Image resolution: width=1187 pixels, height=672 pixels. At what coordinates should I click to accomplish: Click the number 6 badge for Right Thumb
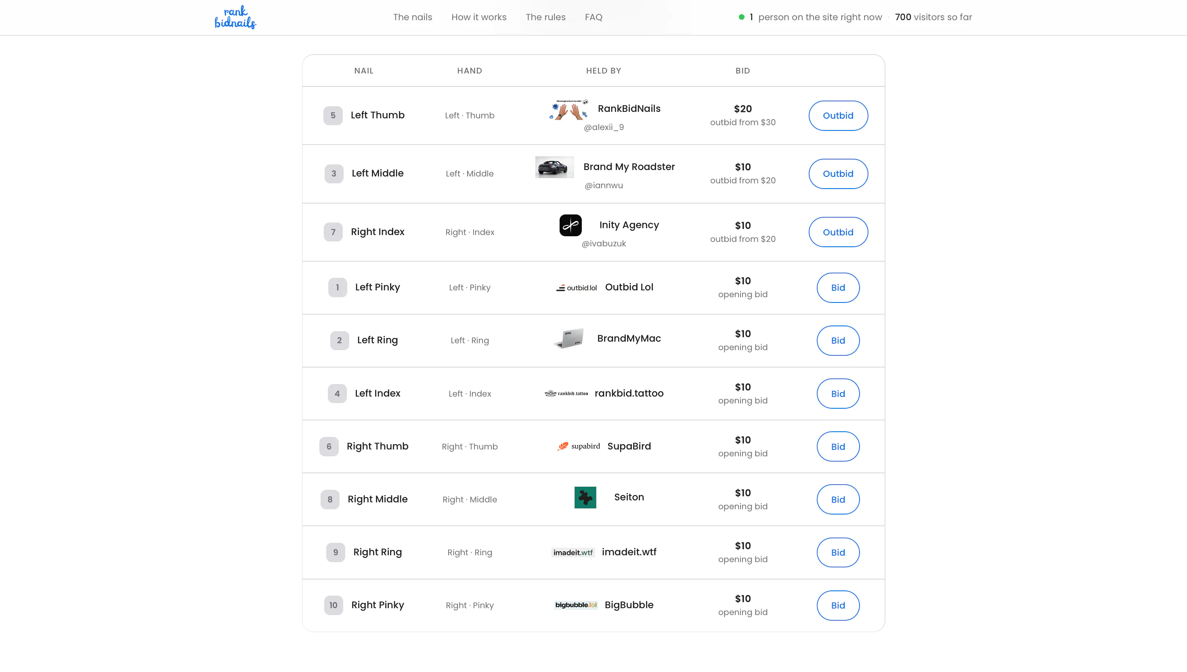pos(329,446)
